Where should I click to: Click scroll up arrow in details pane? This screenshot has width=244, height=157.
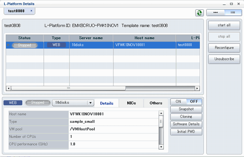(x=161, y=113)
